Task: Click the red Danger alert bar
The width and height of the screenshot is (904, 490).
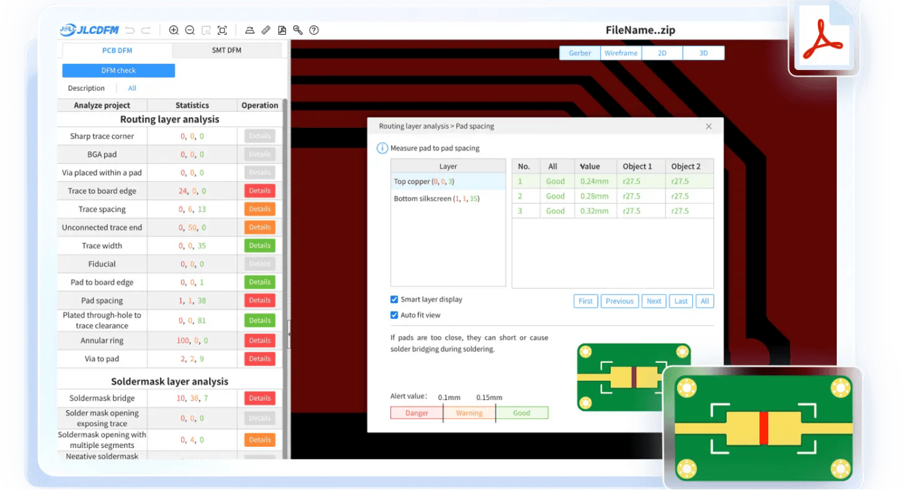Action: click(417, 413)
